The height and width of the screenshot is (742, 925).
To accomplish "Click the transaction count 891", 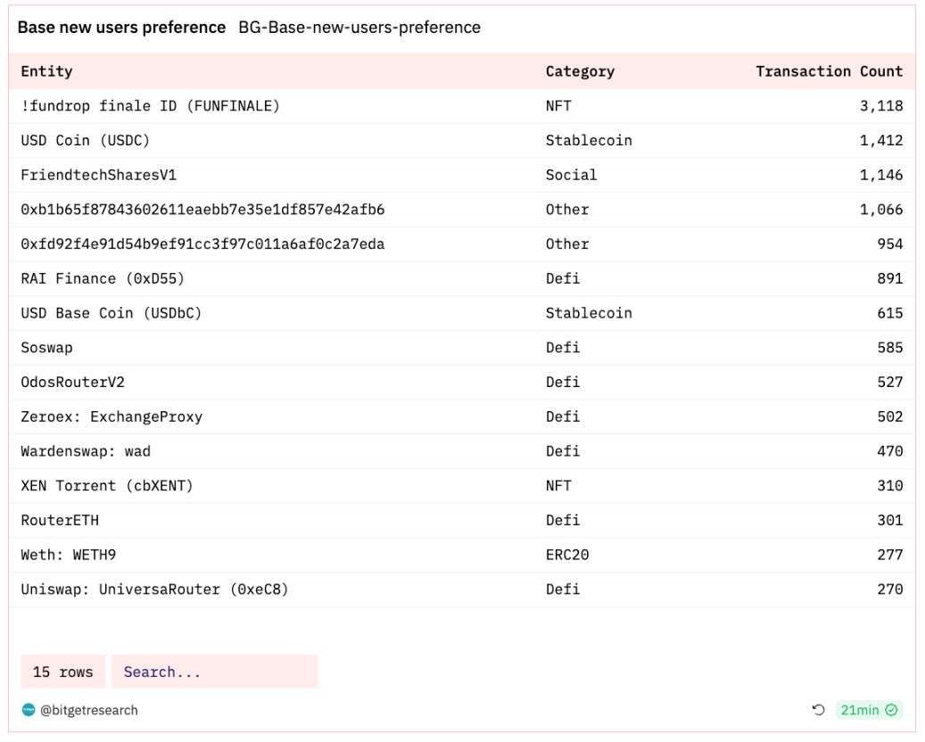I will 890,278.
